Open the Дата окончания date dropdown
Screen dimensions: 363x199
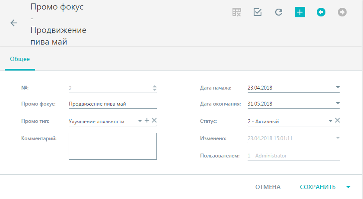tap(338, 103)
